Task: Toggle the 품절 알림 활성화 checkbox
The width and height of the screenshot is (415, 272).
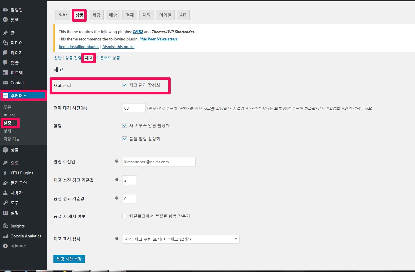Action: click(125, 139)
